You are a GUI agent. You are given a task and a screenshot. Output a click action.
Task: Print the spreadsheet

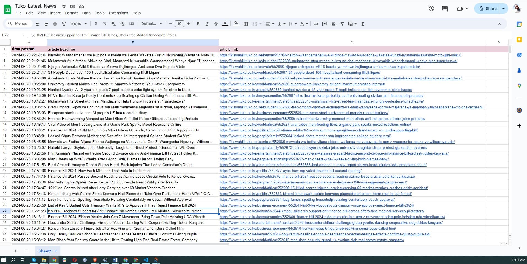[55, 24]
